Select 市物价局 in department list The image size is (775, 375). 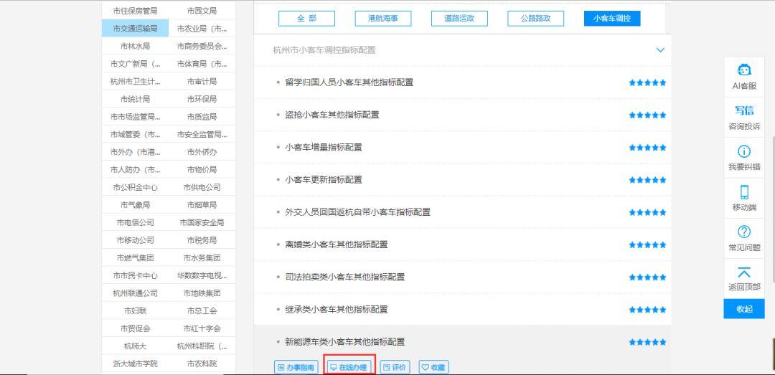point(202,170)
